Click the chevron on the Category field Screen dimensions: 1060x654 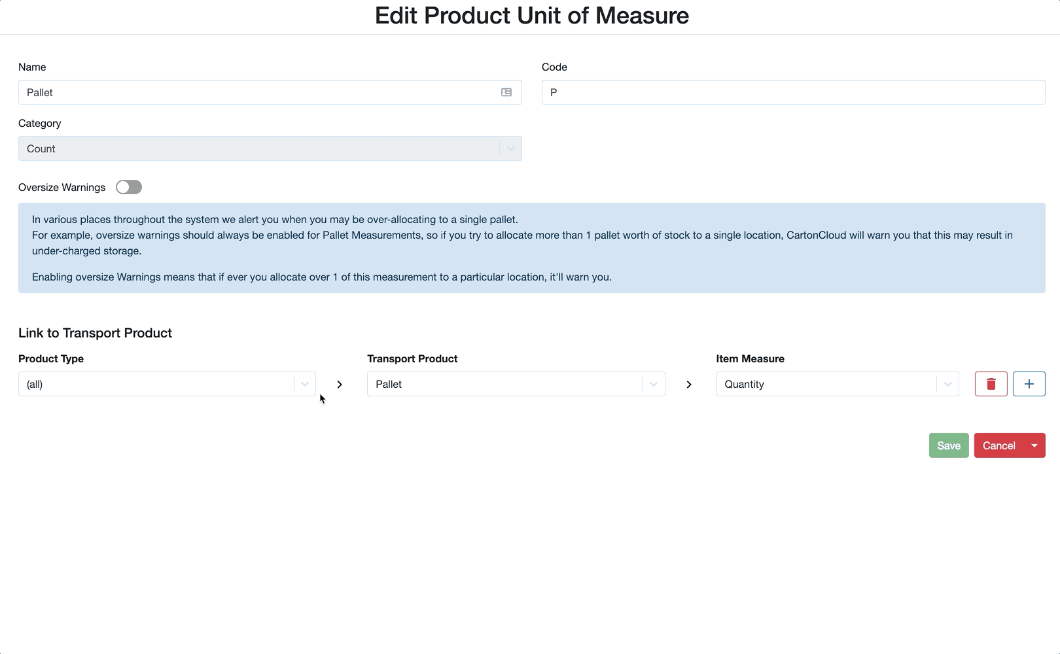pos(510,148)
